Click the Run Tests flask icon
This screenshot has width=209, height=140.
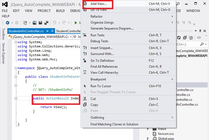[85, 35]
